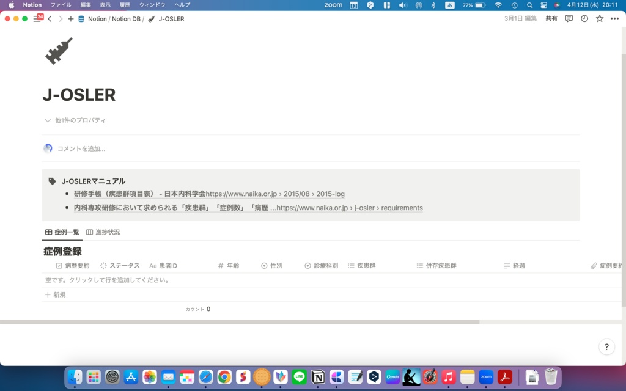Viewport: 626px width, 391px height.
Task: Show page update history clock icon
Action: coord(584,19)
